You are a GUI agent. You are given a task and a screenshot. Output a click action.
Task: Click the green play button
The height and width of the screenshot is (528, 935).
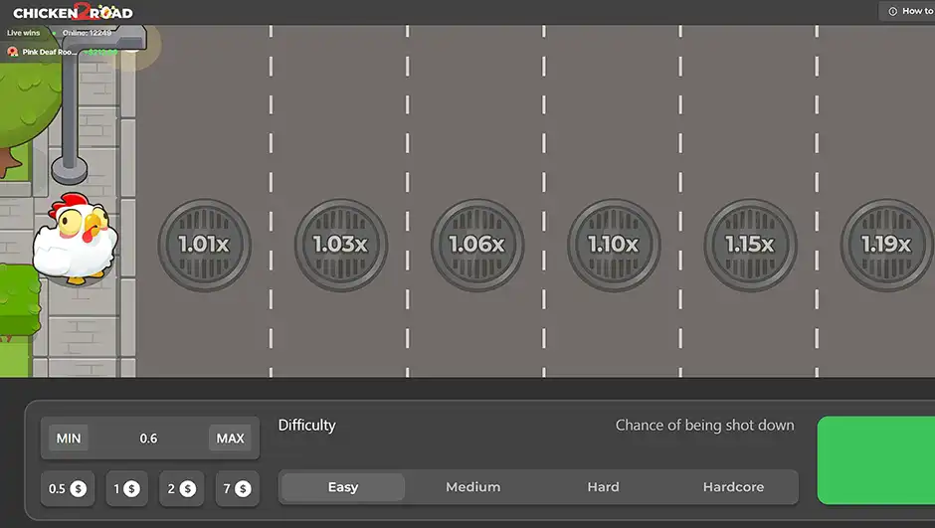tap(876, 460)
